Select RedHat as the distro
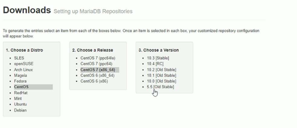Screen dimensions: 297x128 [x=21, y=93]
